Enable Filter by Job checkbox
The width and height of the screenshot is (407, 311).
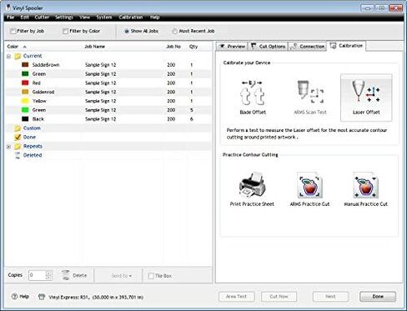[x=13, y=31]
